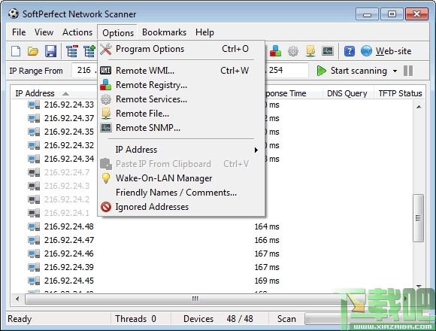Click the Remote File icon in the menu
This screenshot has height=331, width=436.
point(106,114)
